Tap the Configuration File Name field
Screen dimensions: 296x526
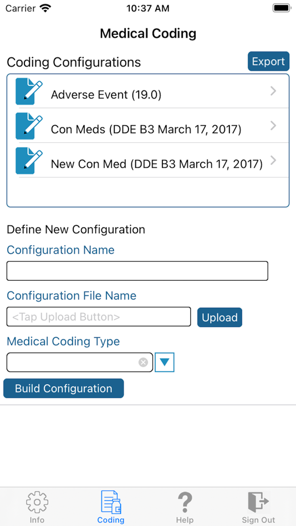click(99, 317)
